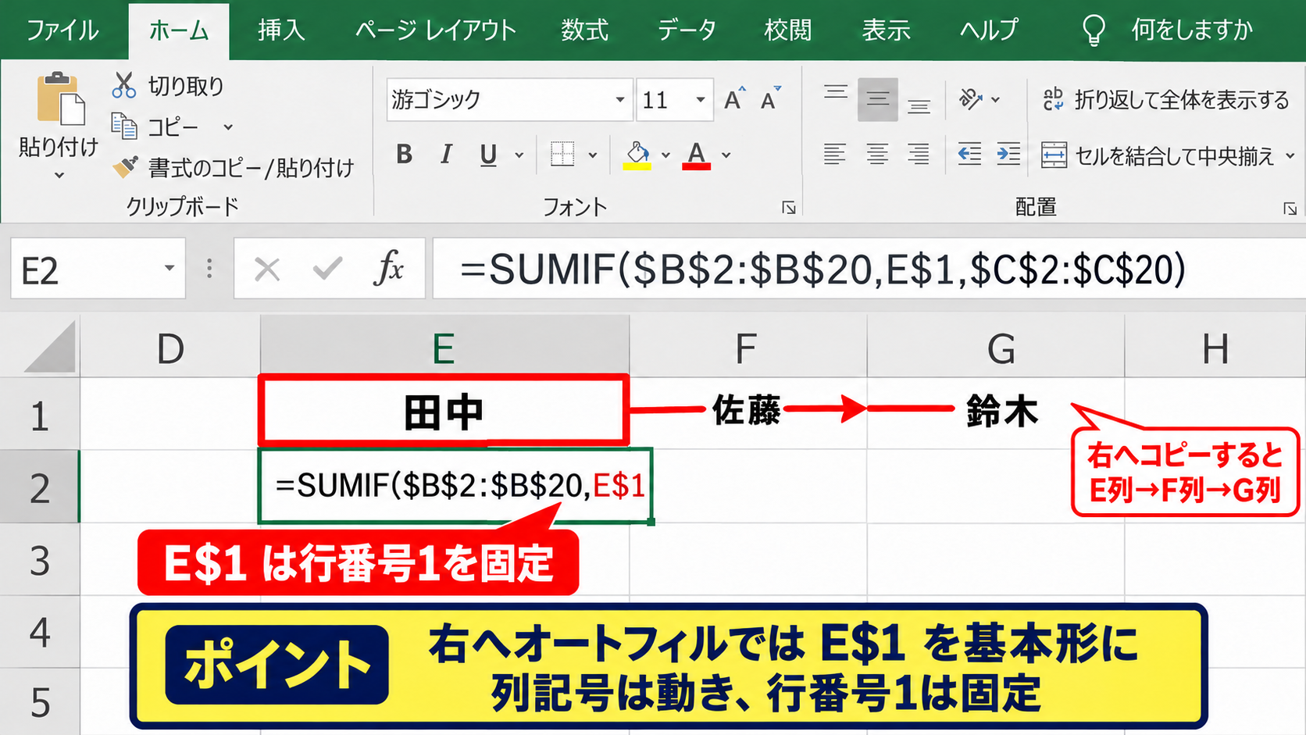Click the text orientation icon
Image resolution: width=1306 pixels, height=735 pixels.
coord(971,99)
